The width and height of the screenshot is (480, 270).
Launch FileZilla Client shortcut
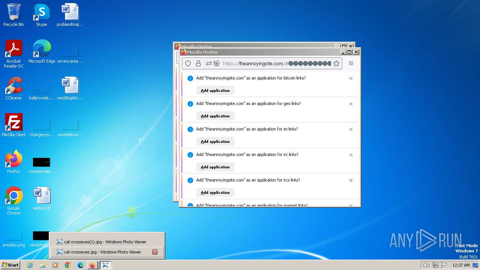(13, 125)
